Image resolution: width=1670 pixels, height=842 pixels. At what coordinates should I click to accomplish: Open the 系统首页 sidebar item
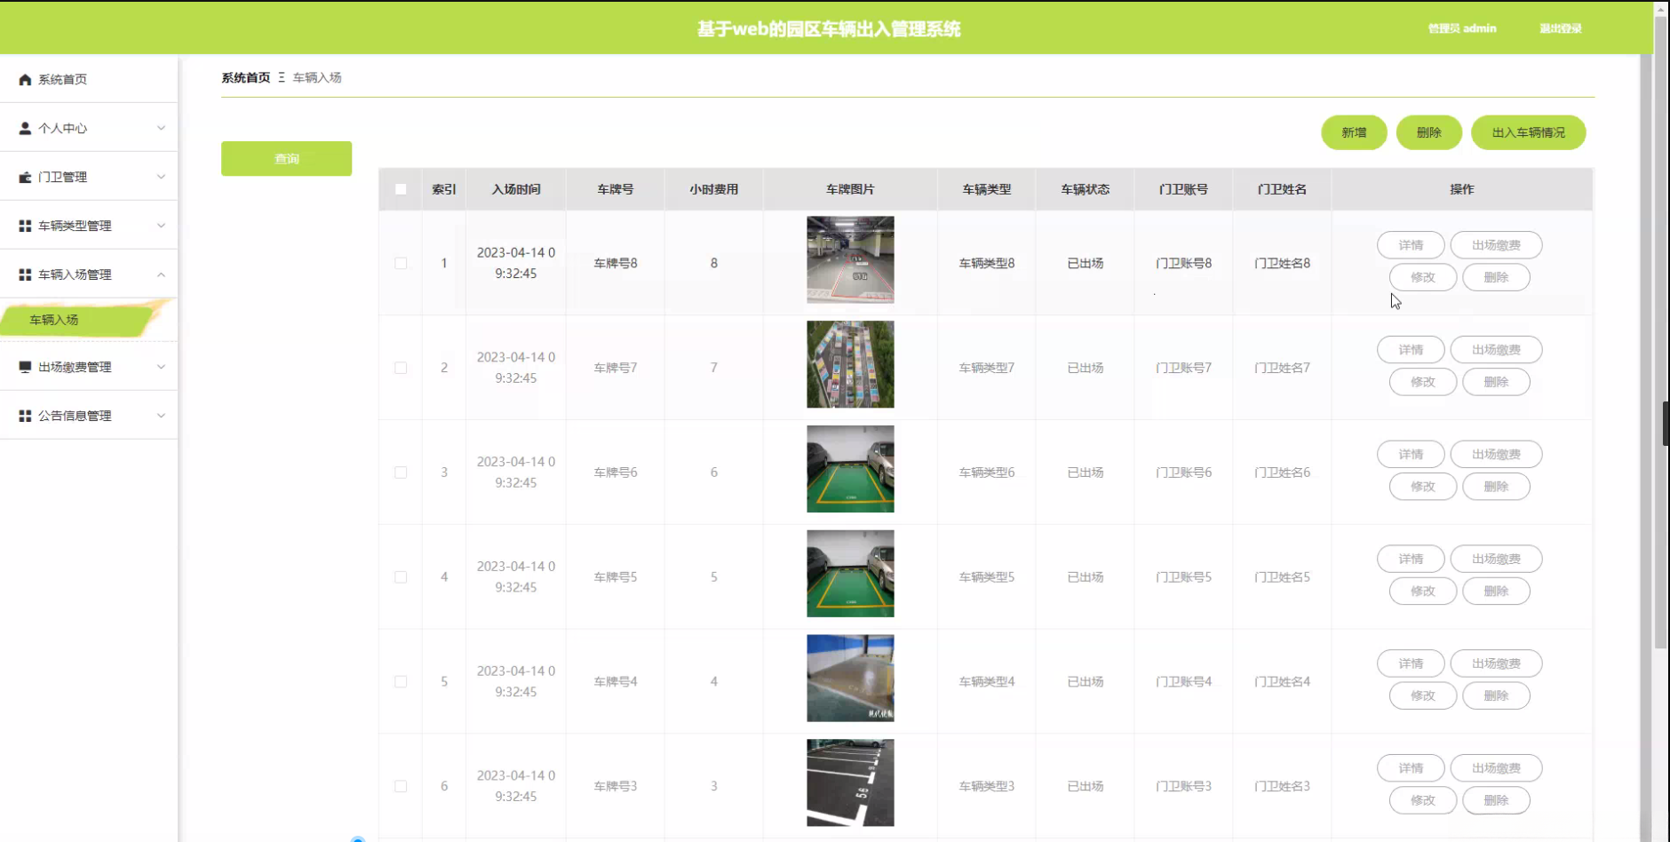pos(89,79)
